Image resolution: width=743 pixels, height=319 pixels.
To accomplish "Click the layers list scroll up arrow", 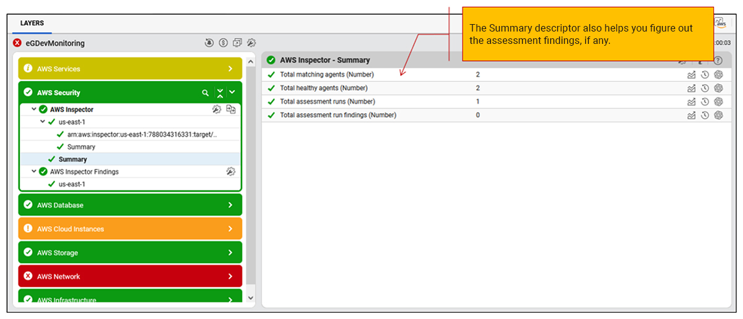I will (x=250, y=62).
